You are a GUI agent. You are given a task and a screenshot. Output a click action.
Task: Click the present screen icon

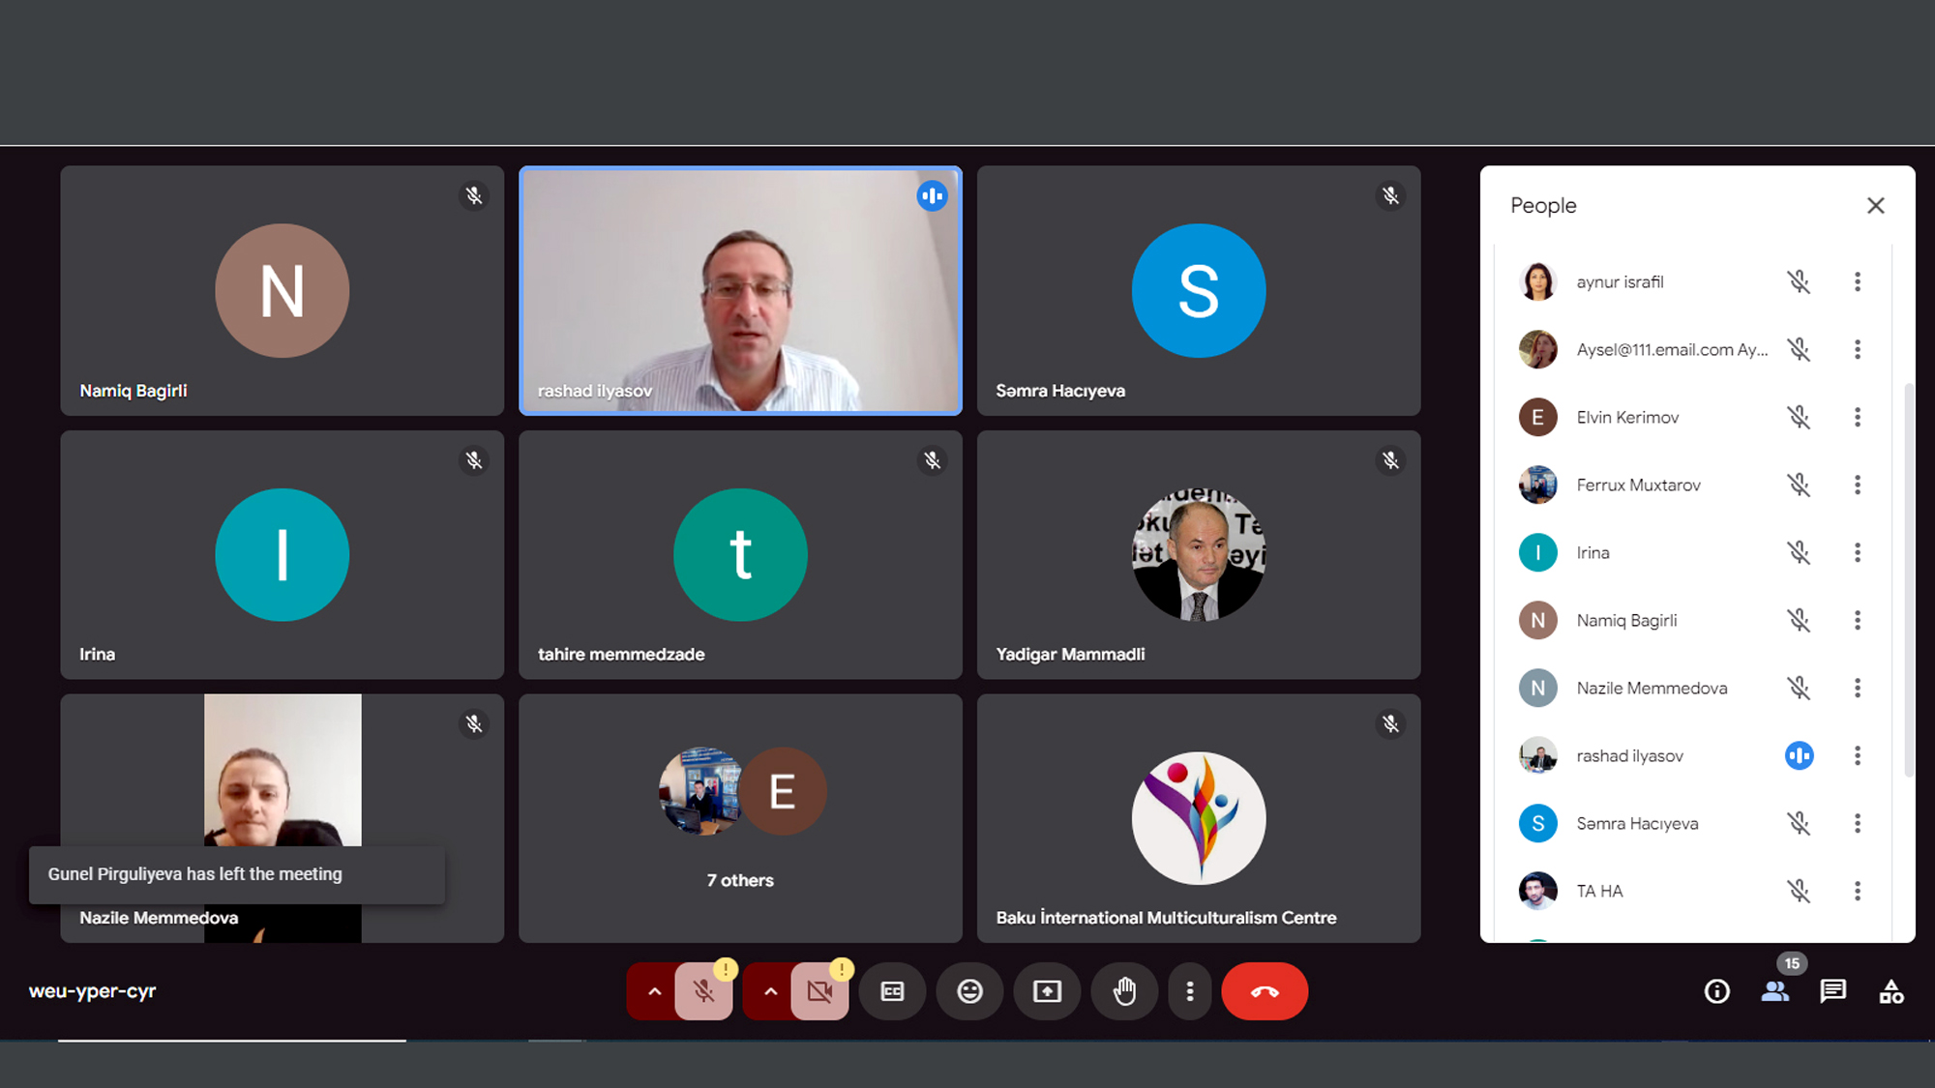[1047, 991]
